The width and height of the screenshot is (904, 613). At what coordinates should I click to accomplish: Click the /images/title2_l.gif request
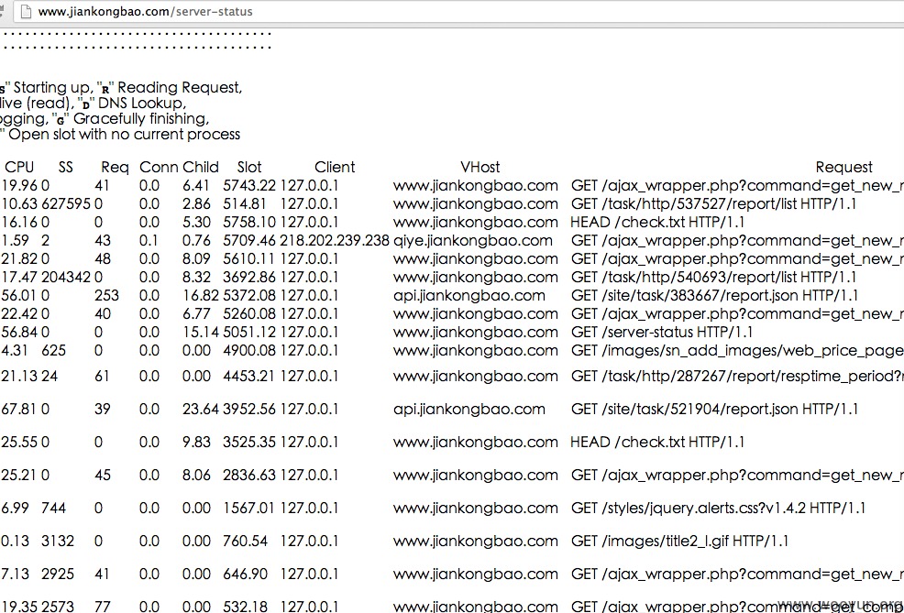[679, 541]
